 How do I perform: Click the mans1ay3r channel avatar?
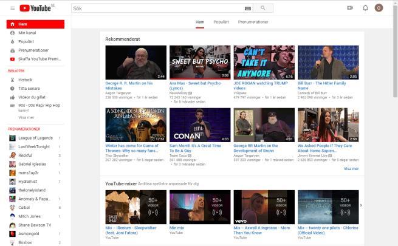pos(12,173)
